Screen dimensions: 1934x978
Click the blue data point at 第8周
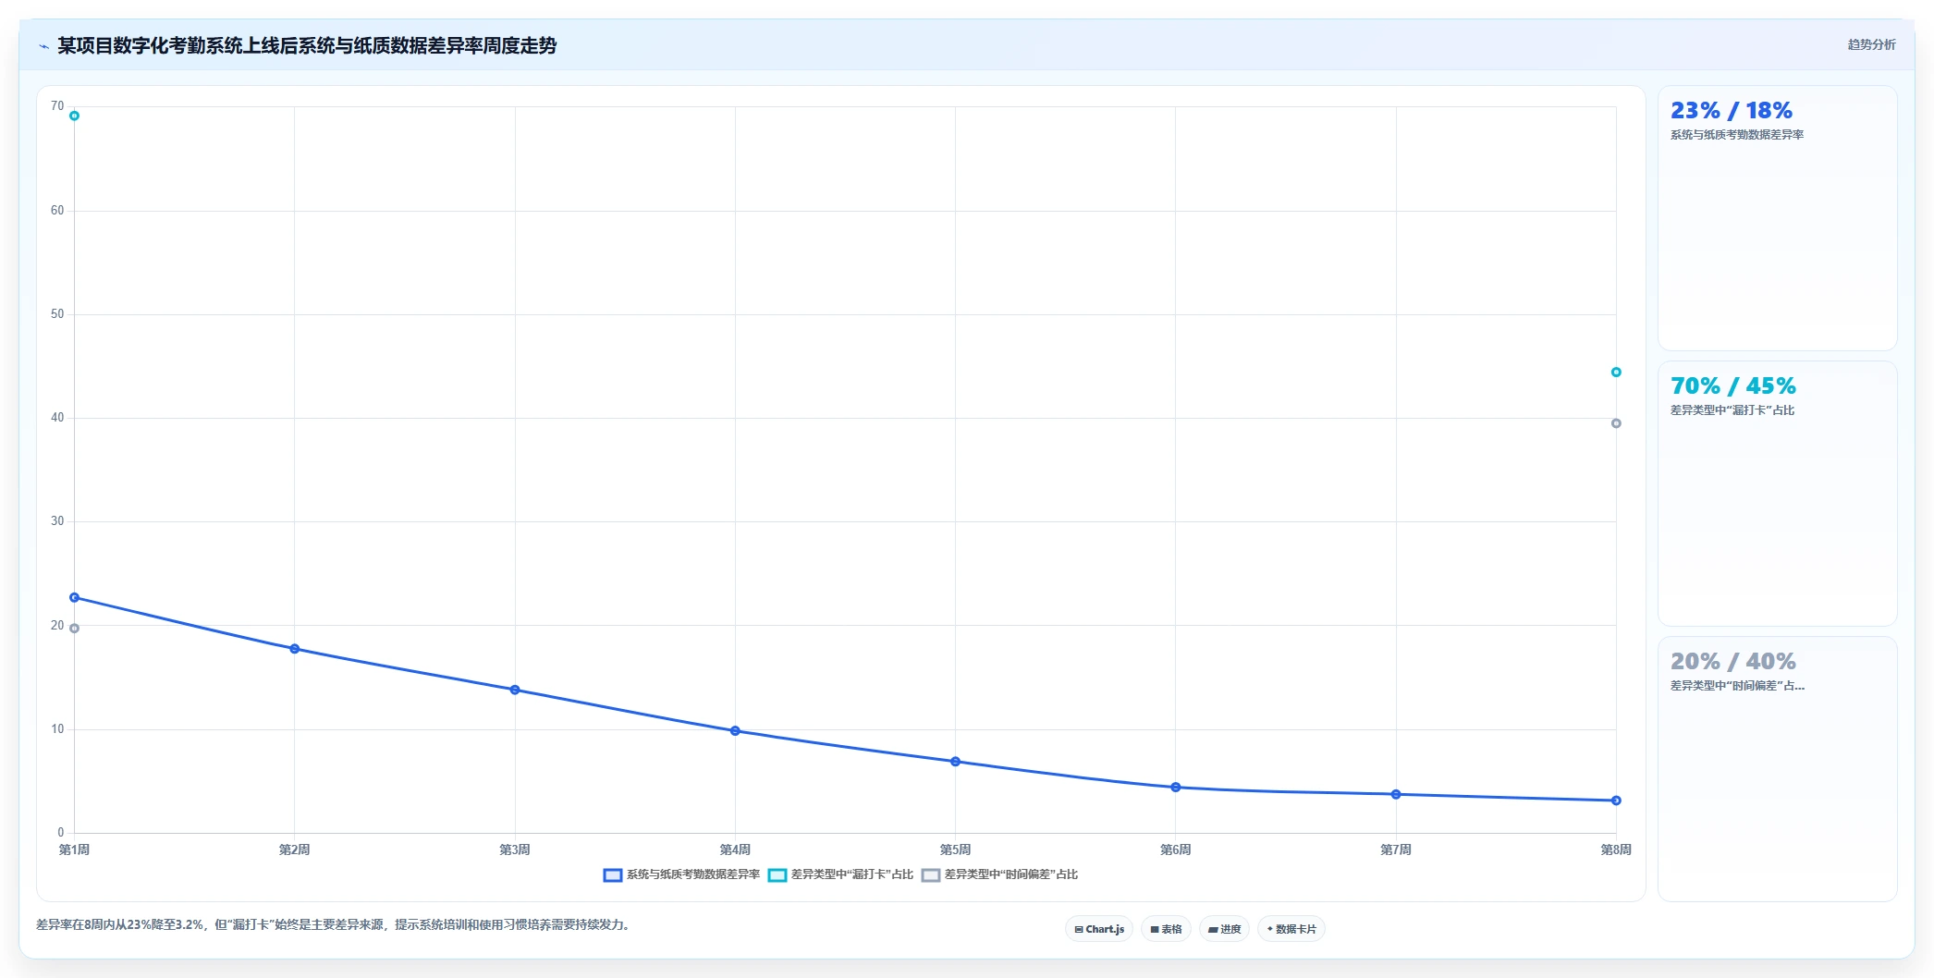pos(1616,801)
